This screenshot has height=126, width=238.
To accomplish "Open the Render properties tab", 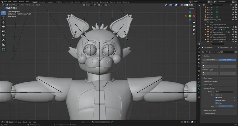I will pos(199,52).
